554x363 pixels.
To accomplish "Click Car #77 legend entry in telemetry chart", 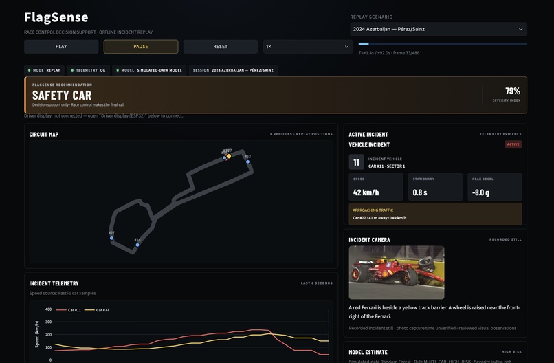I will (x=97, y=310).
